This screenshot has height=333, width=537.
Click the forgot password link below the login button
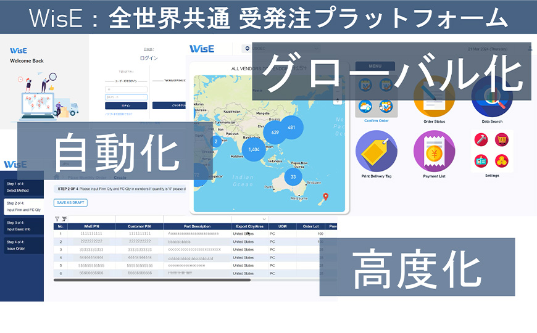[119, 114]
